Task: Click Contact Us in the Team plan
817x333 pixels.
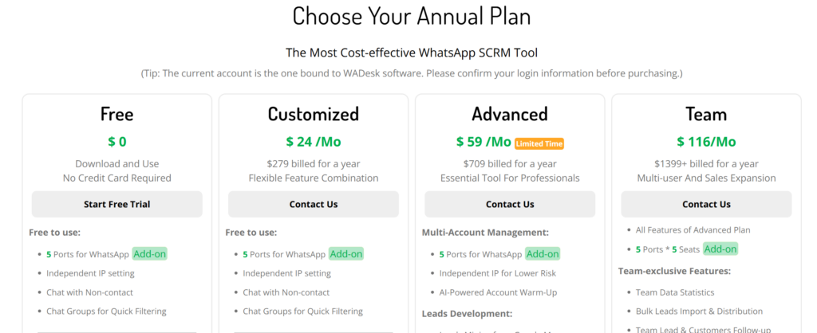Action: pyautogui.click(x=706, y=204)
